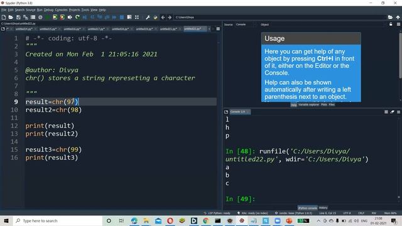Save the current file with floppy icon

click(x=18, y=17)
